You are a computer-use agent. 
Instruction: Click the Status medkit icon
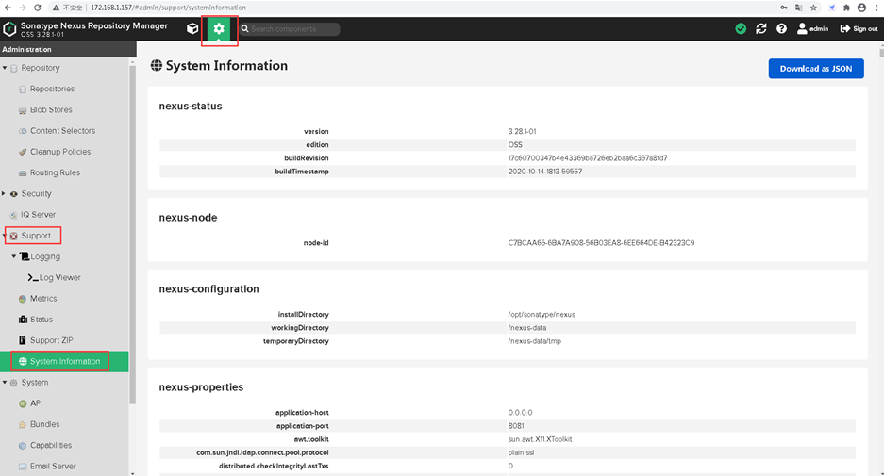[23, 320]
